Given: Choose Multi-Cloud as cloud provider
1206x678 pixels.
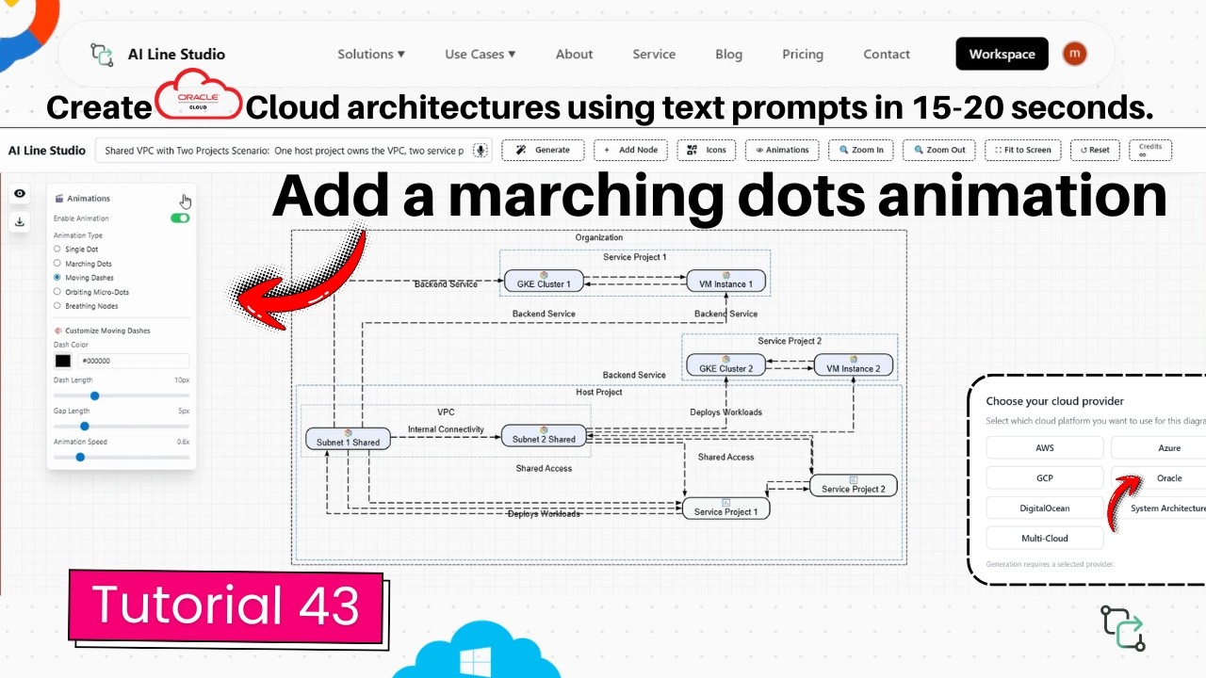Looking at the screenshot, I should click(x=1044, y=539).
